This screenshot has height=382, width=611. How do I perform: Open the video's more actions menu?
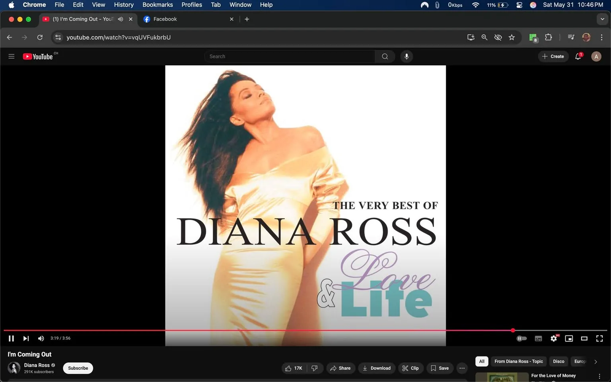pyautogui.click(x=462, y=368)
